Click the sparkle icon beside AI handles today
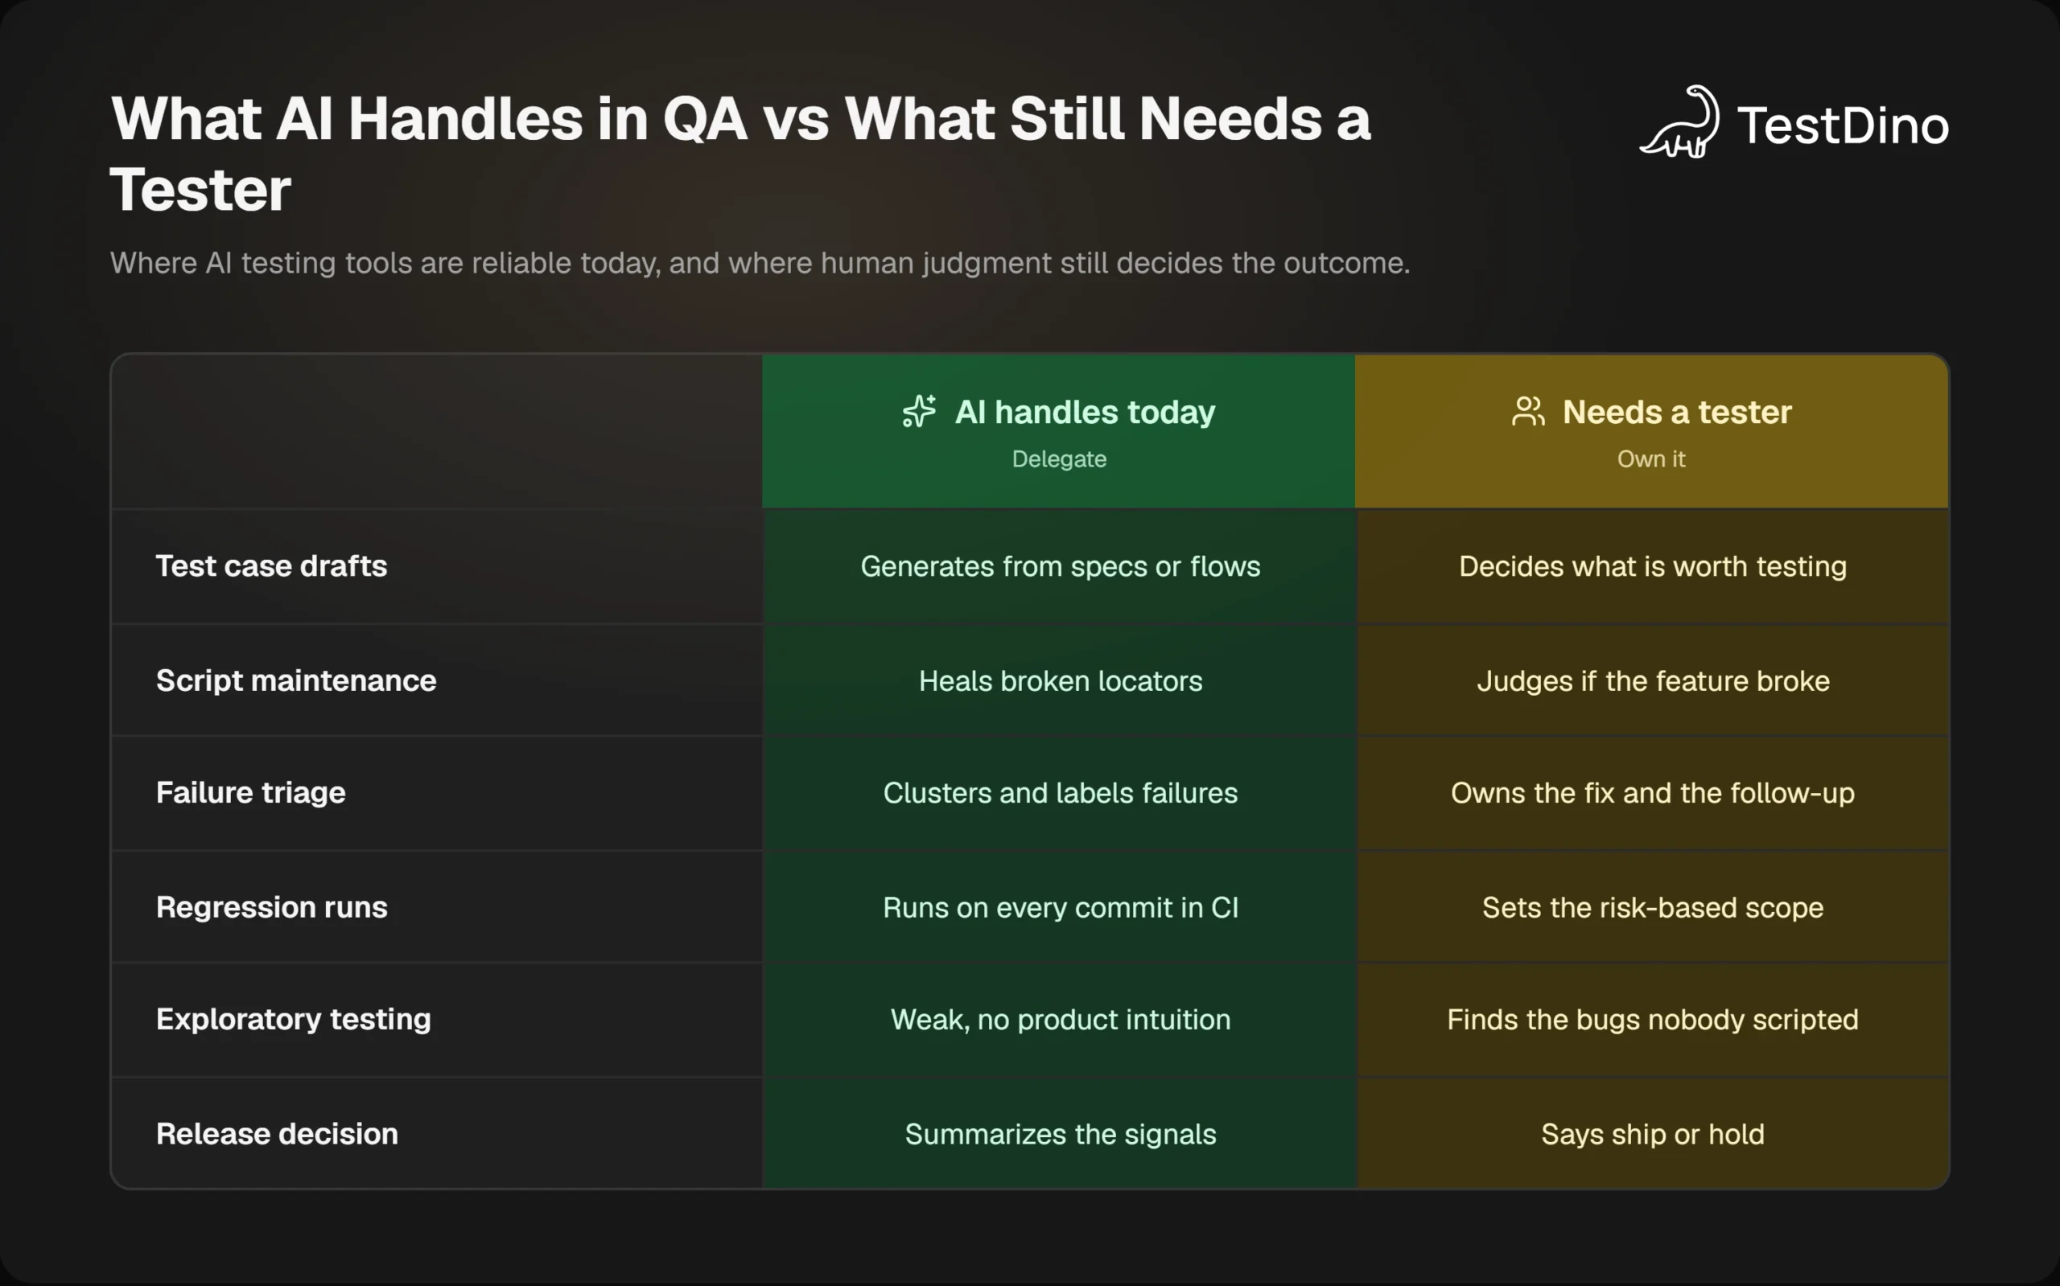Screen dimensions: 2060x1286 point(919,412)
